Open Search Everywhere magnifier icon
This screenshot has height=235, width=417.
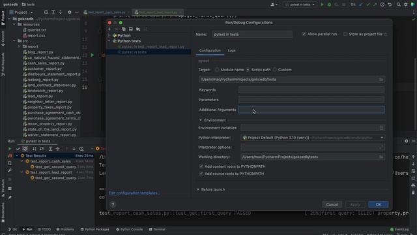[x=398, y=5]
